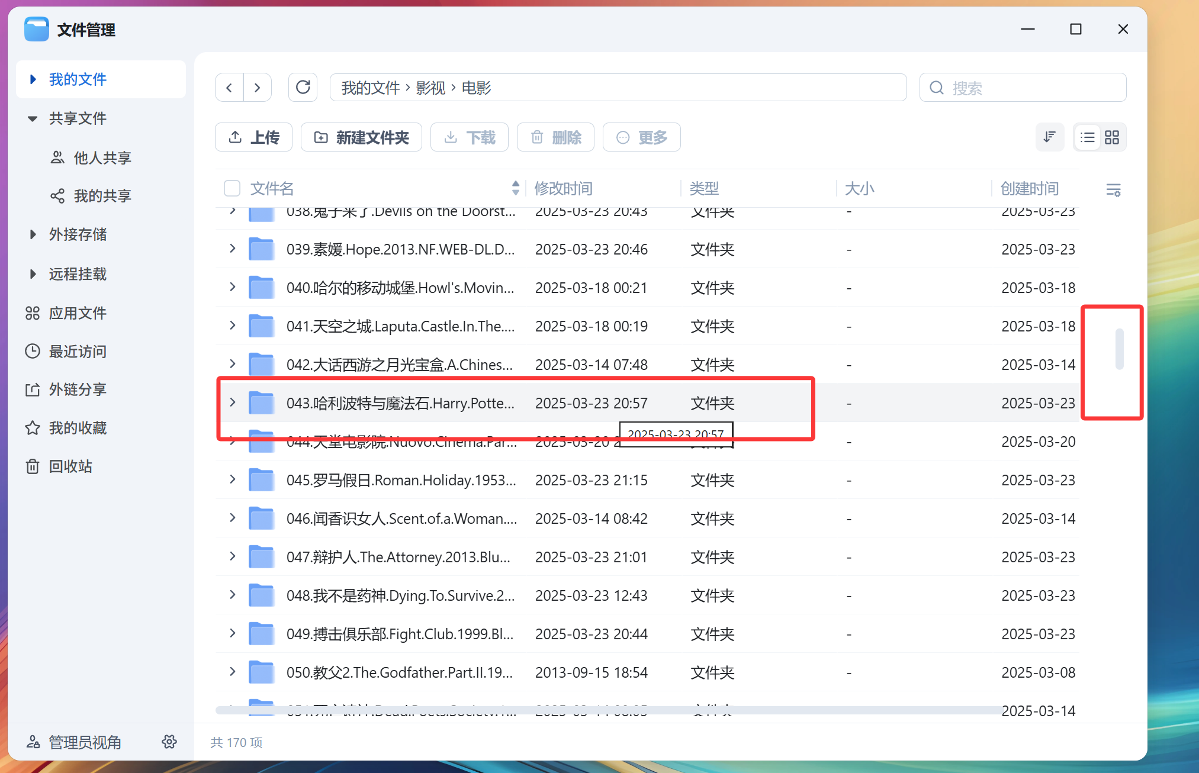
Task: Click the refresh icon next to navigation arrows
Action: (303, 88)
